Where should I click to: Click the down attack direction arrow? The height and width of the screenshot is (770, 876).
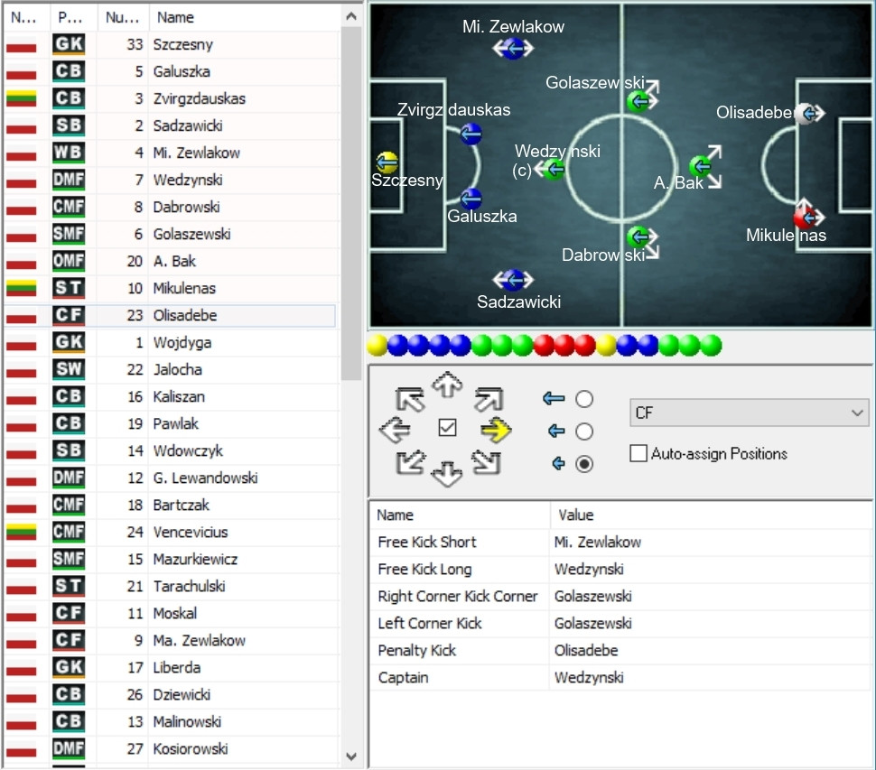pyautogui.click(x=447, y=474)
